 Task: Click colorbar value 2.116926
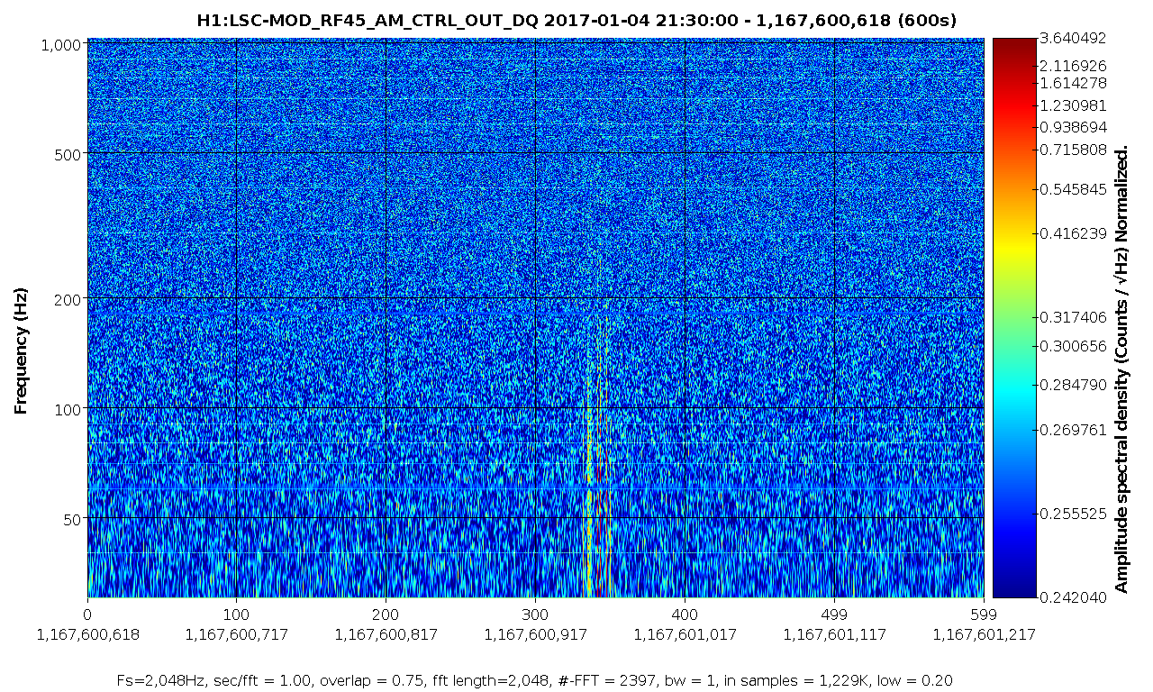1072,66
